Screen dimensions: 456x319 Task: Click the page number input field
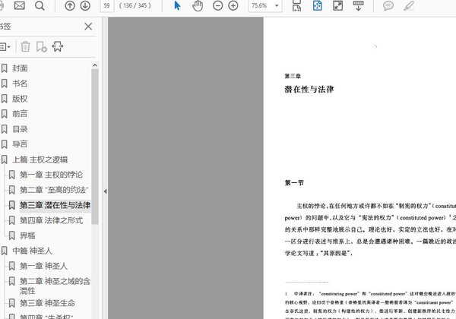(107, 6)
